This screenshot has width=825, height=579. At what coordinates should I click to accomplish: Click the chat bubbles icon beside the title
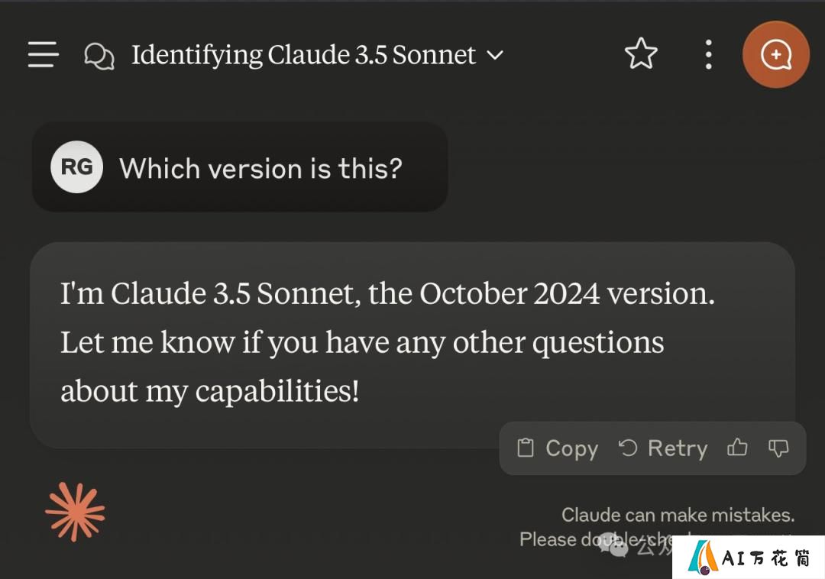tap(99, 57)
